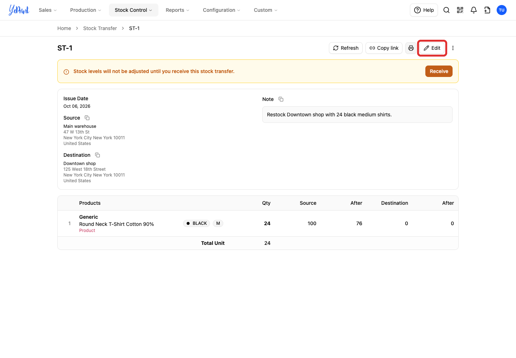Click the BLACK color tag
Viewport: 516px width, 358px height.
pyautogui.click(x=196, y=223)
